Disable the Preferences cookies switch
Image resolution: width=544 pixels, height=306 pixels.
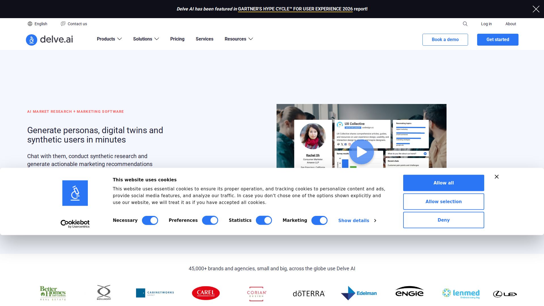(x=210, y=220)
